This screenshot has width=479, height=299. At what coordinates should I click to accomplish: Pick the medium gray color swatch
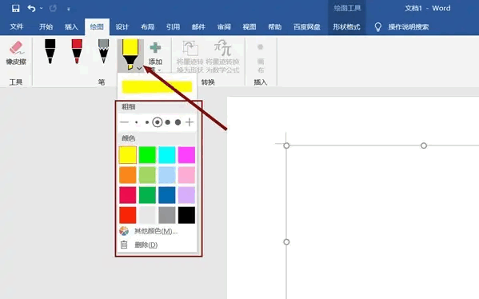coord(167,215)
